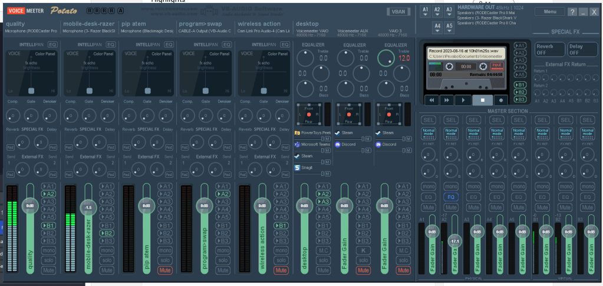The height and width of the screenshot is (286, 603).
Task: Toggle A2 bus routing on quality strip
Action: [x=49, y=194]
